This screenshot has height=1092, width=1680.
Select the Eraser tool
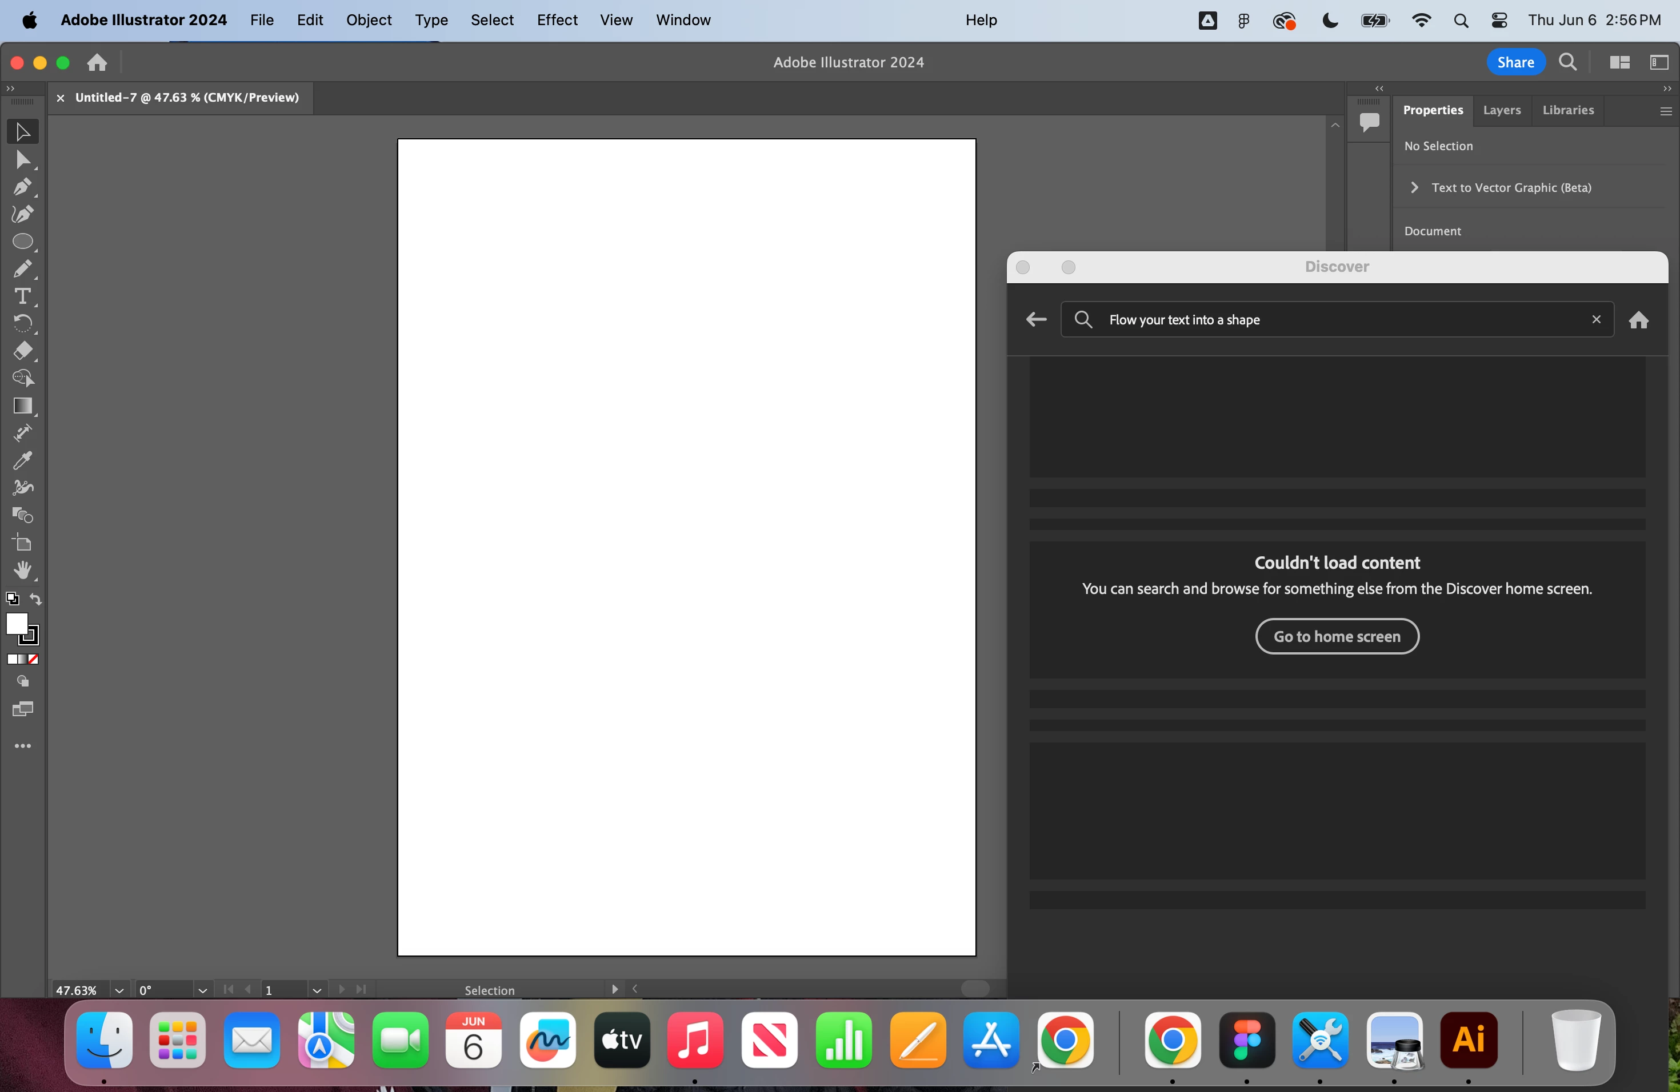point(23,351)
